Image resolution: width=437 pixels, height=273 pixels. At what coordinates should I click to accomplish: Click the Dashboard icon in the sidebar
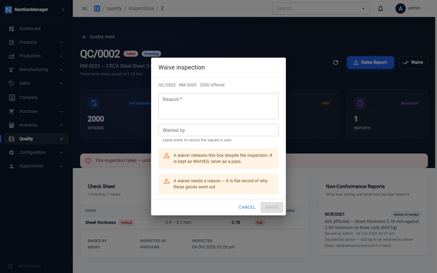point(12,29)
